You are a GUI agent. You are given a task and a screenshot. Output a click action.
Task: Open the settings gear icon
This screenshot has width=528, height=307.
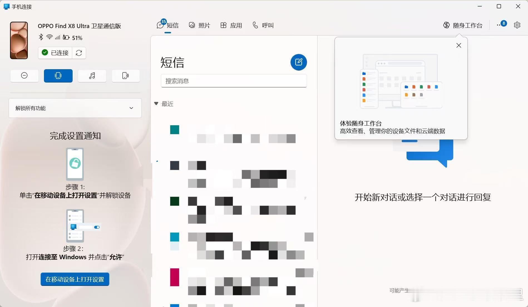coord(517,25)
